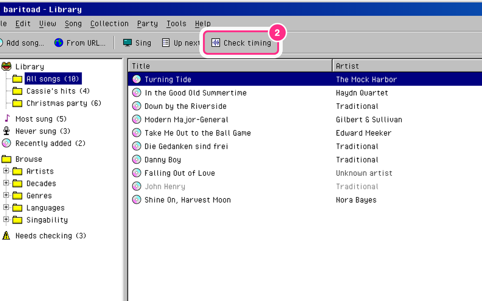
Task: Click the frog Library icon
Action: pos(6,66)
